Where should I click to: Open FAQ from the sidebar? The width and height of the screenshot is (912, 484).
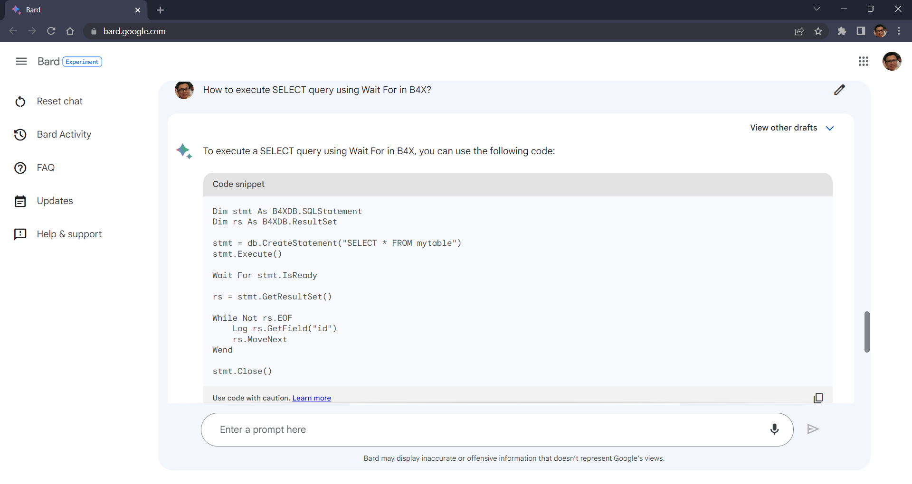point(46,168)
